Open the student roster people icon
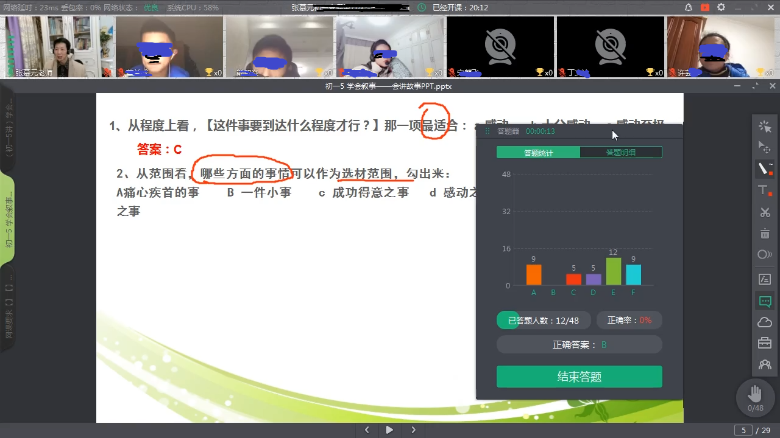Viewport: 780px width, 438px height. [765, 365]
